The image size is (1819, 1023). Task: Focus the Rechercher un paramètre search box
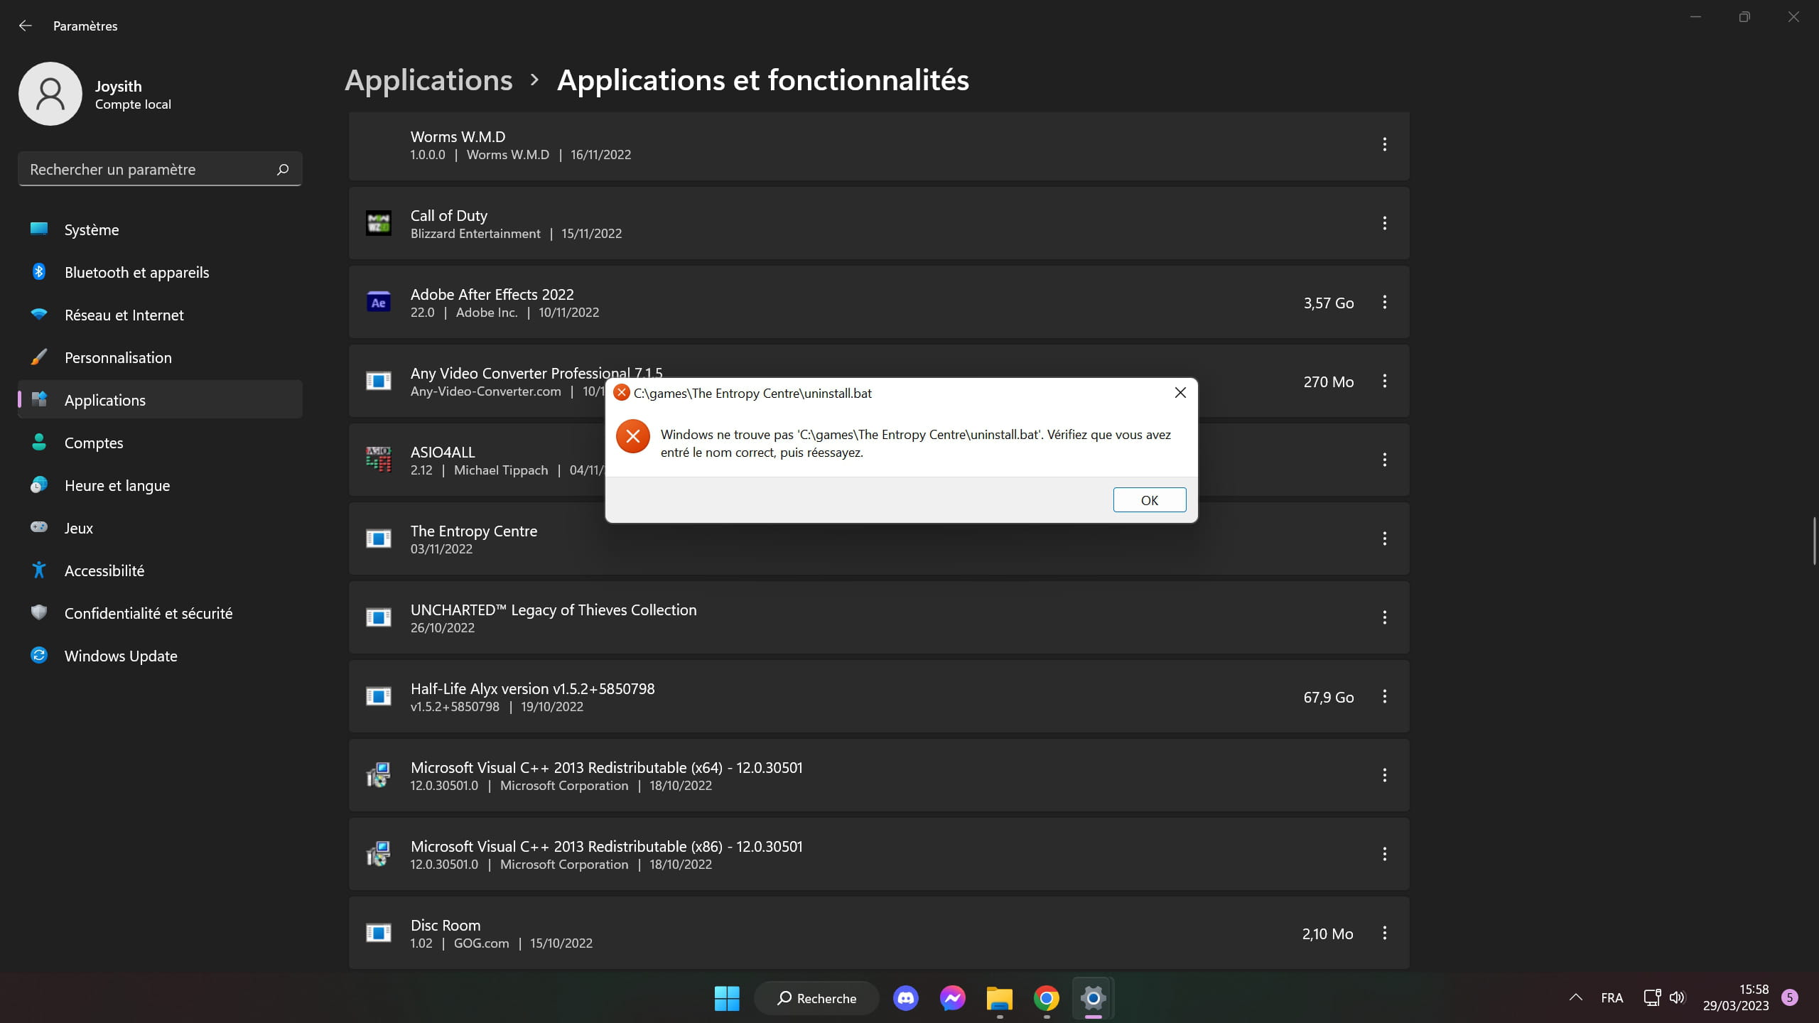click(160, 169)
